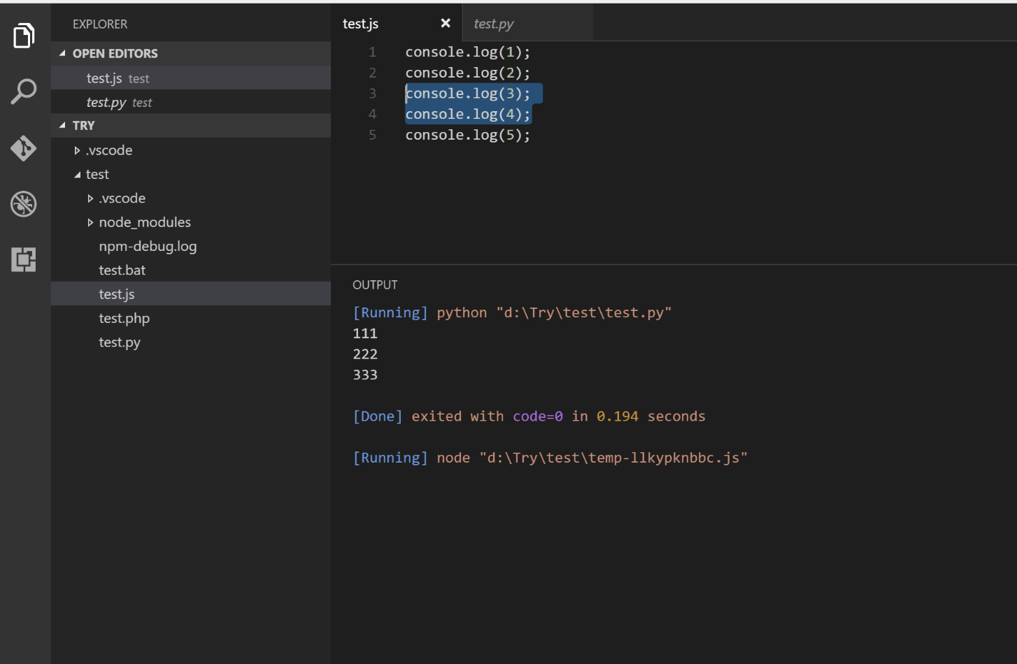Open test.php from the file tree

(x=125, y=318)
